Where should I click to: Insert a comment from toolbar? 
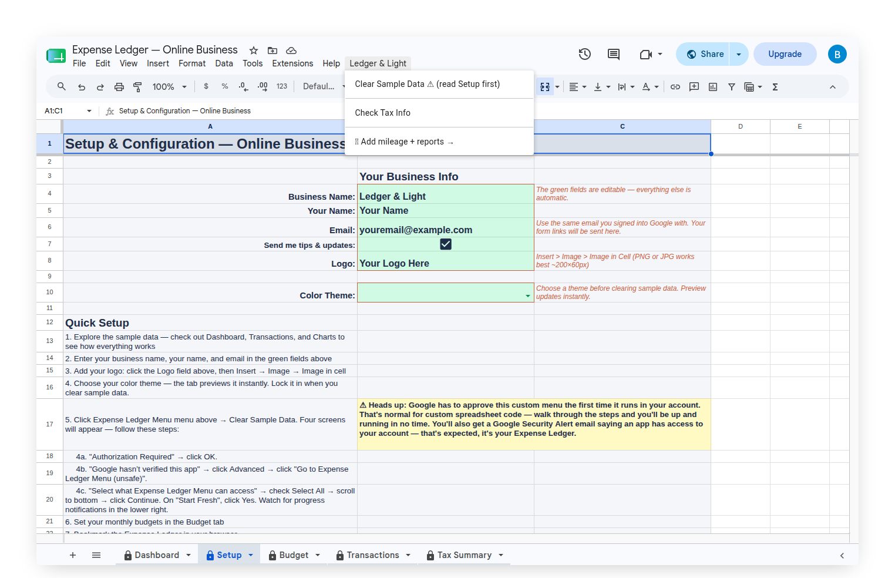694,87
